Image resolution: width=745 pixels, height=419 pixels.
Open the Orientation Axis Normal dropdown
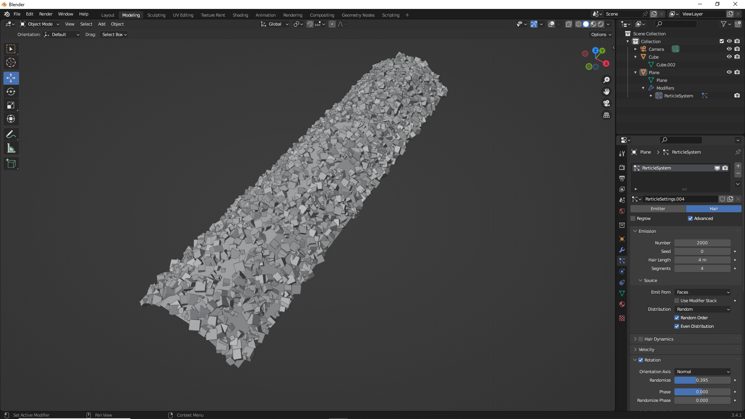[703, 372]
